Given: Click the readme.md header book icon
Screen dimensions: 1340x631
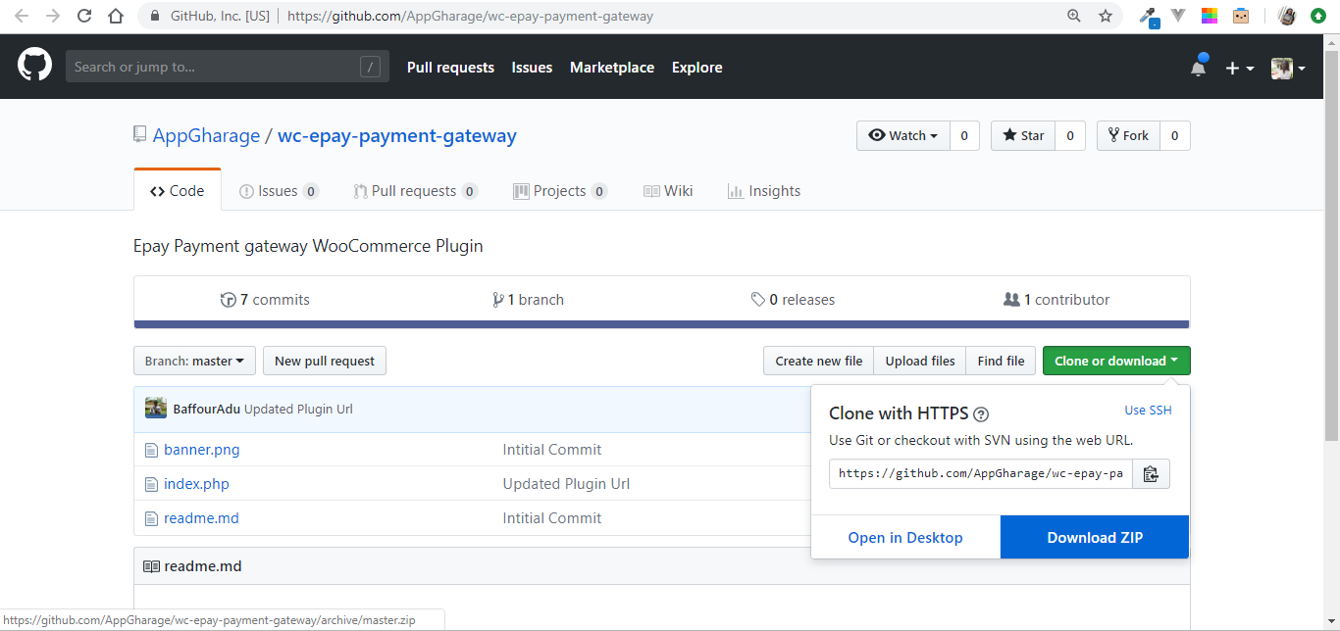Looking at the screenshot, I should pyautogui.click(x=151, y=566).
